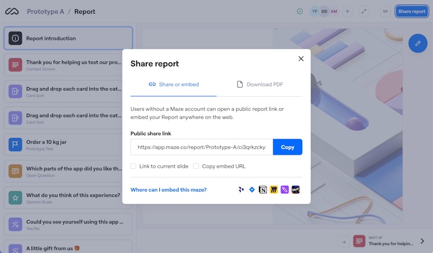The width and height of the screenshot is (433, 253).
Task: Close the Share report dialog
Action: click(x=301, y=59)
